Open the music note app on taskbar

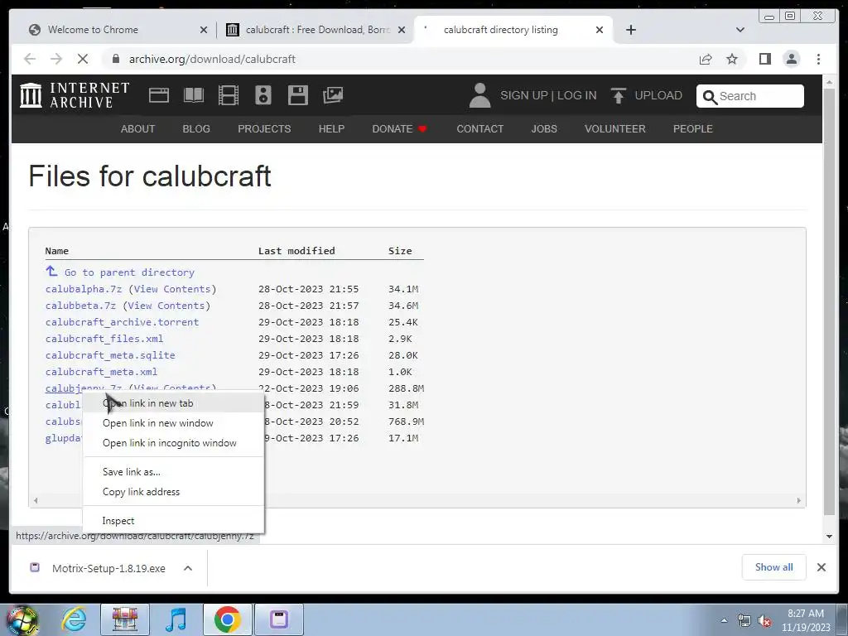pos(176,619)
